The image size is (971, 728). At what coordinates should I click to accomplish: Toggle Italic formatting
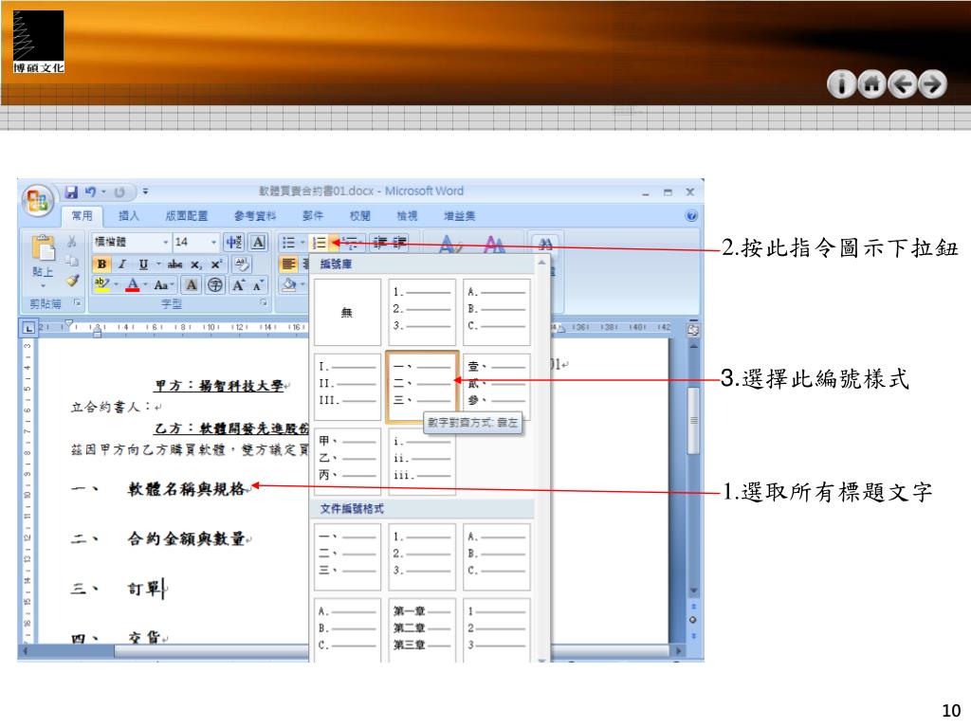[x=122, y=264]
